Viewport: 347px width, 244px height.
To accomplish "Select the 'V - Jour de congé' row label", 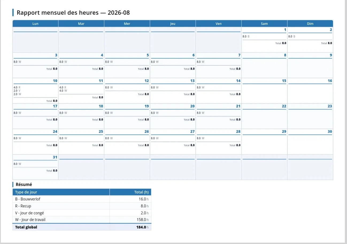I will [x=30, y=213].
